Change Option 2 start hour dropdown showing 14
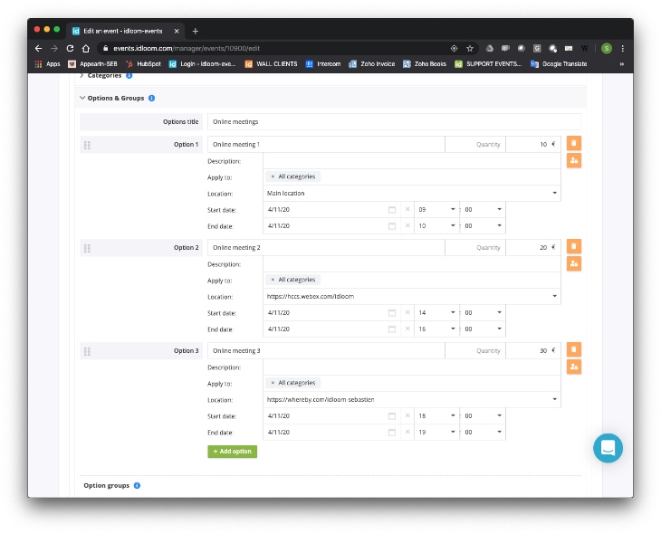This screenshot has height=534, width=661. click(436, 313)
